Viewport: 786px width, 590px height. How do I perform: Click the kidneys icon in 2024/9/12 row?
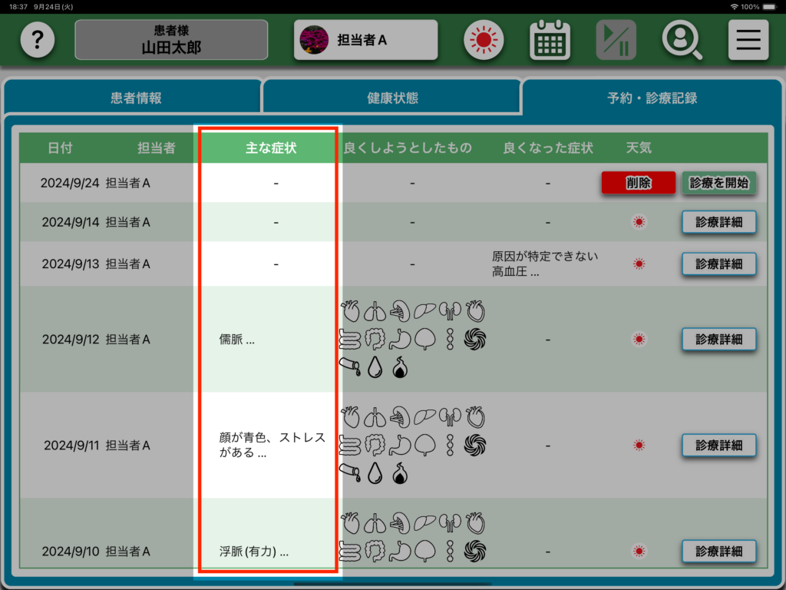(449, 311)
